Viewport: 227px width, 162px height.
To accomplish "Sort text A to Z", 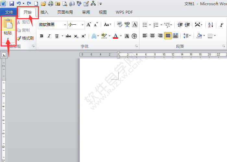I will (211, 25).
